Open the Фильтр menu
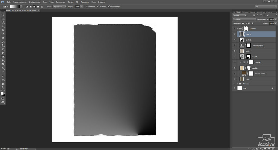Image resolution: width=278 pixels, height=150 pixels. point(70,2)
